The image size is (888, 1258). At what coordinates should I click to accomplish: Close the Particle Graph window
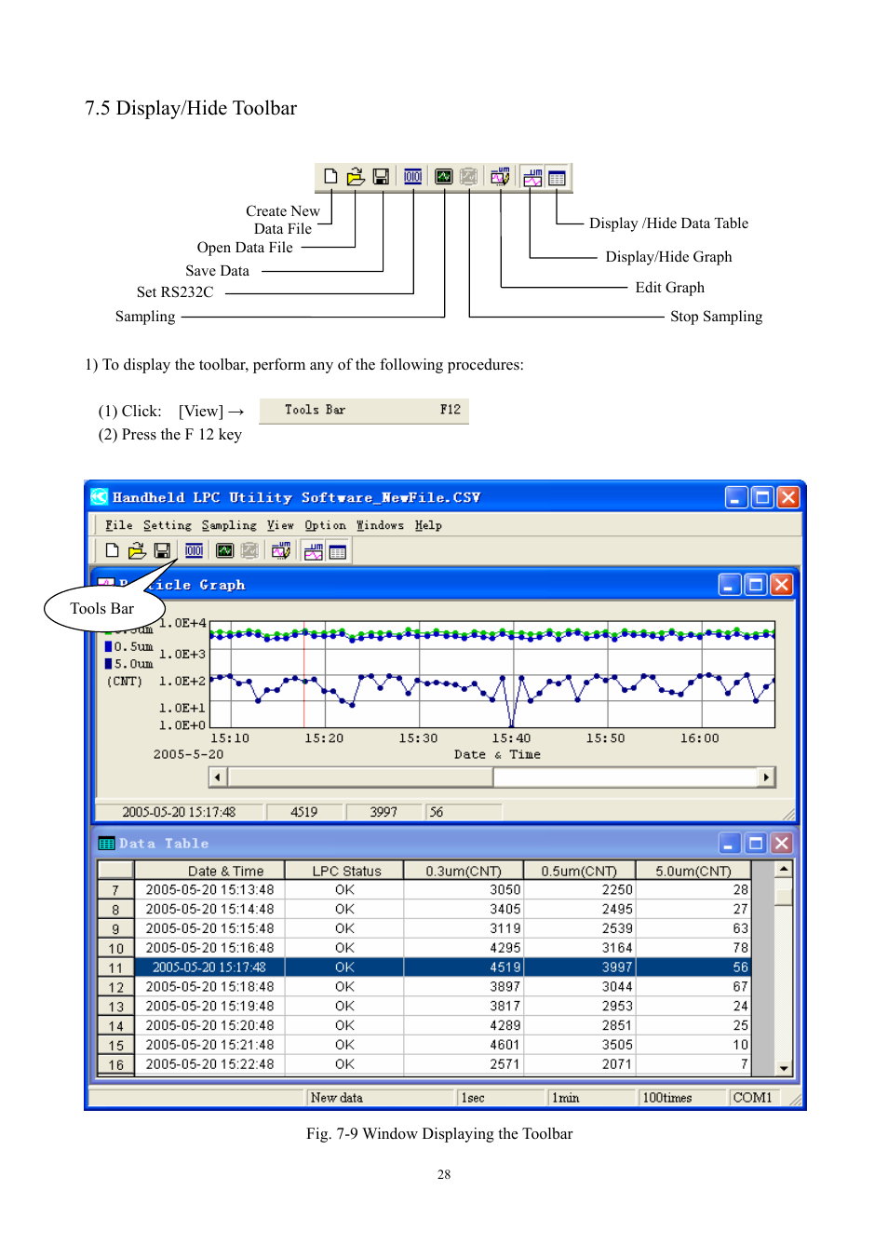click(x=782, y=585)
